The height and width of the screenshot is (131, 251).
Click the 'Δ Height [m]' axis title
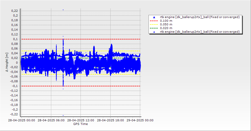coord(7,62)
